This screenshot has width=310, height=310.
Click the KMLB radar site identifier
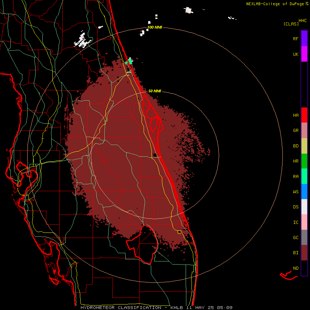(177, 308)
